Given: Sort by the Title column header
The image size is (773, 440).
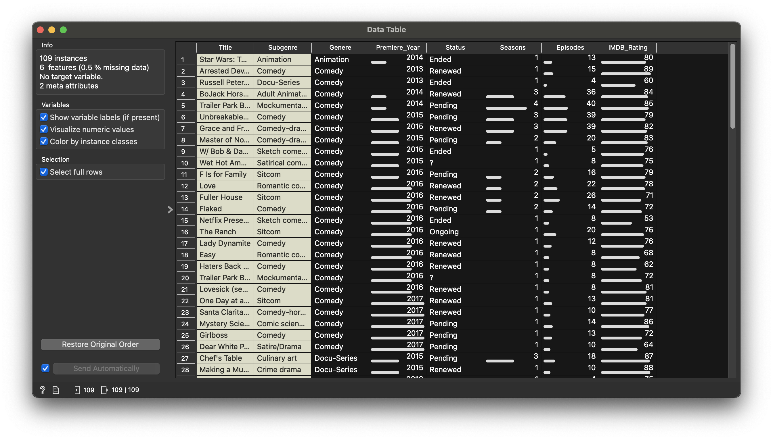Looking at the screenshot, I should point(225,47).
